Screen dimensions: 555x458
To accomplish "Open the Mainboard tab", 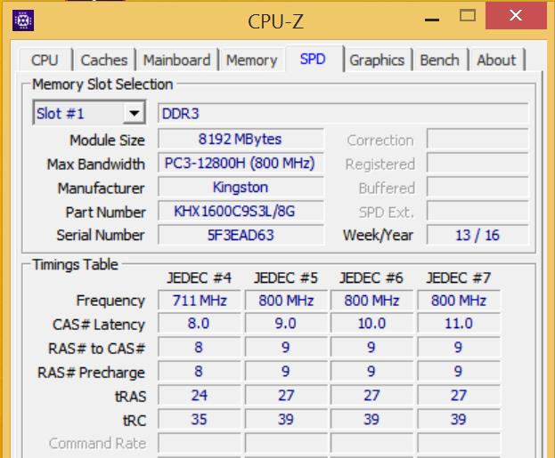I will [177, 60].
